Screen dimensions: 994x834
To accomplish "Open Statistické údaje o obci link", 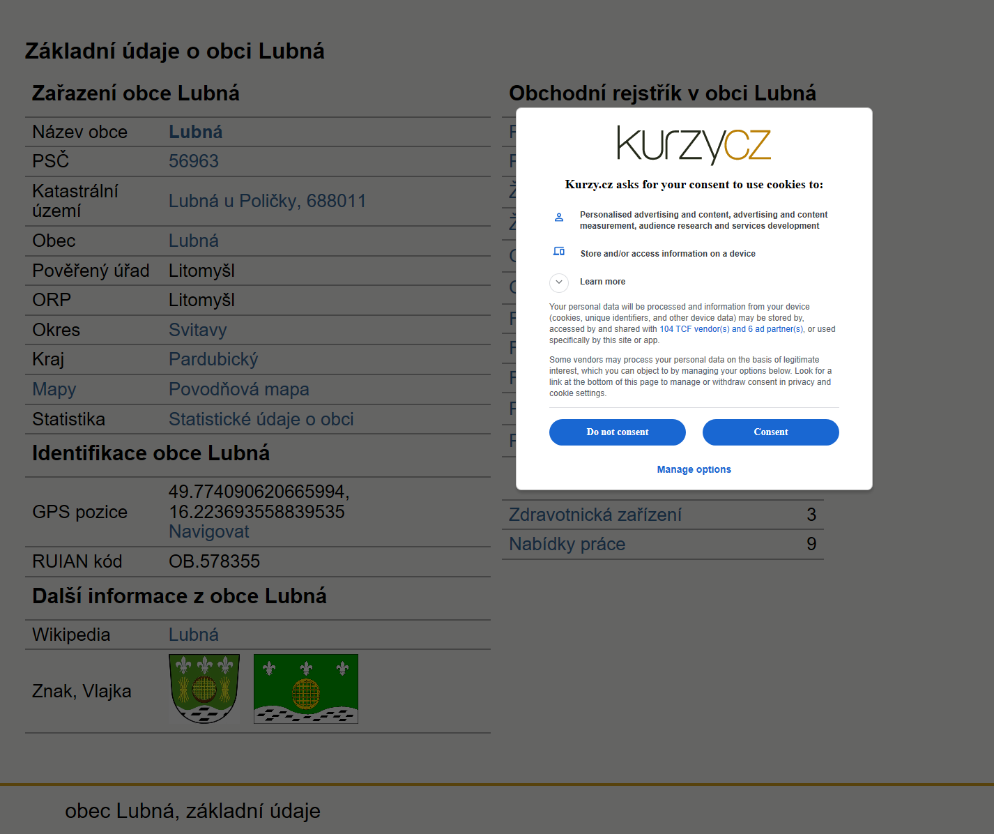I will (x=261, y=419).
